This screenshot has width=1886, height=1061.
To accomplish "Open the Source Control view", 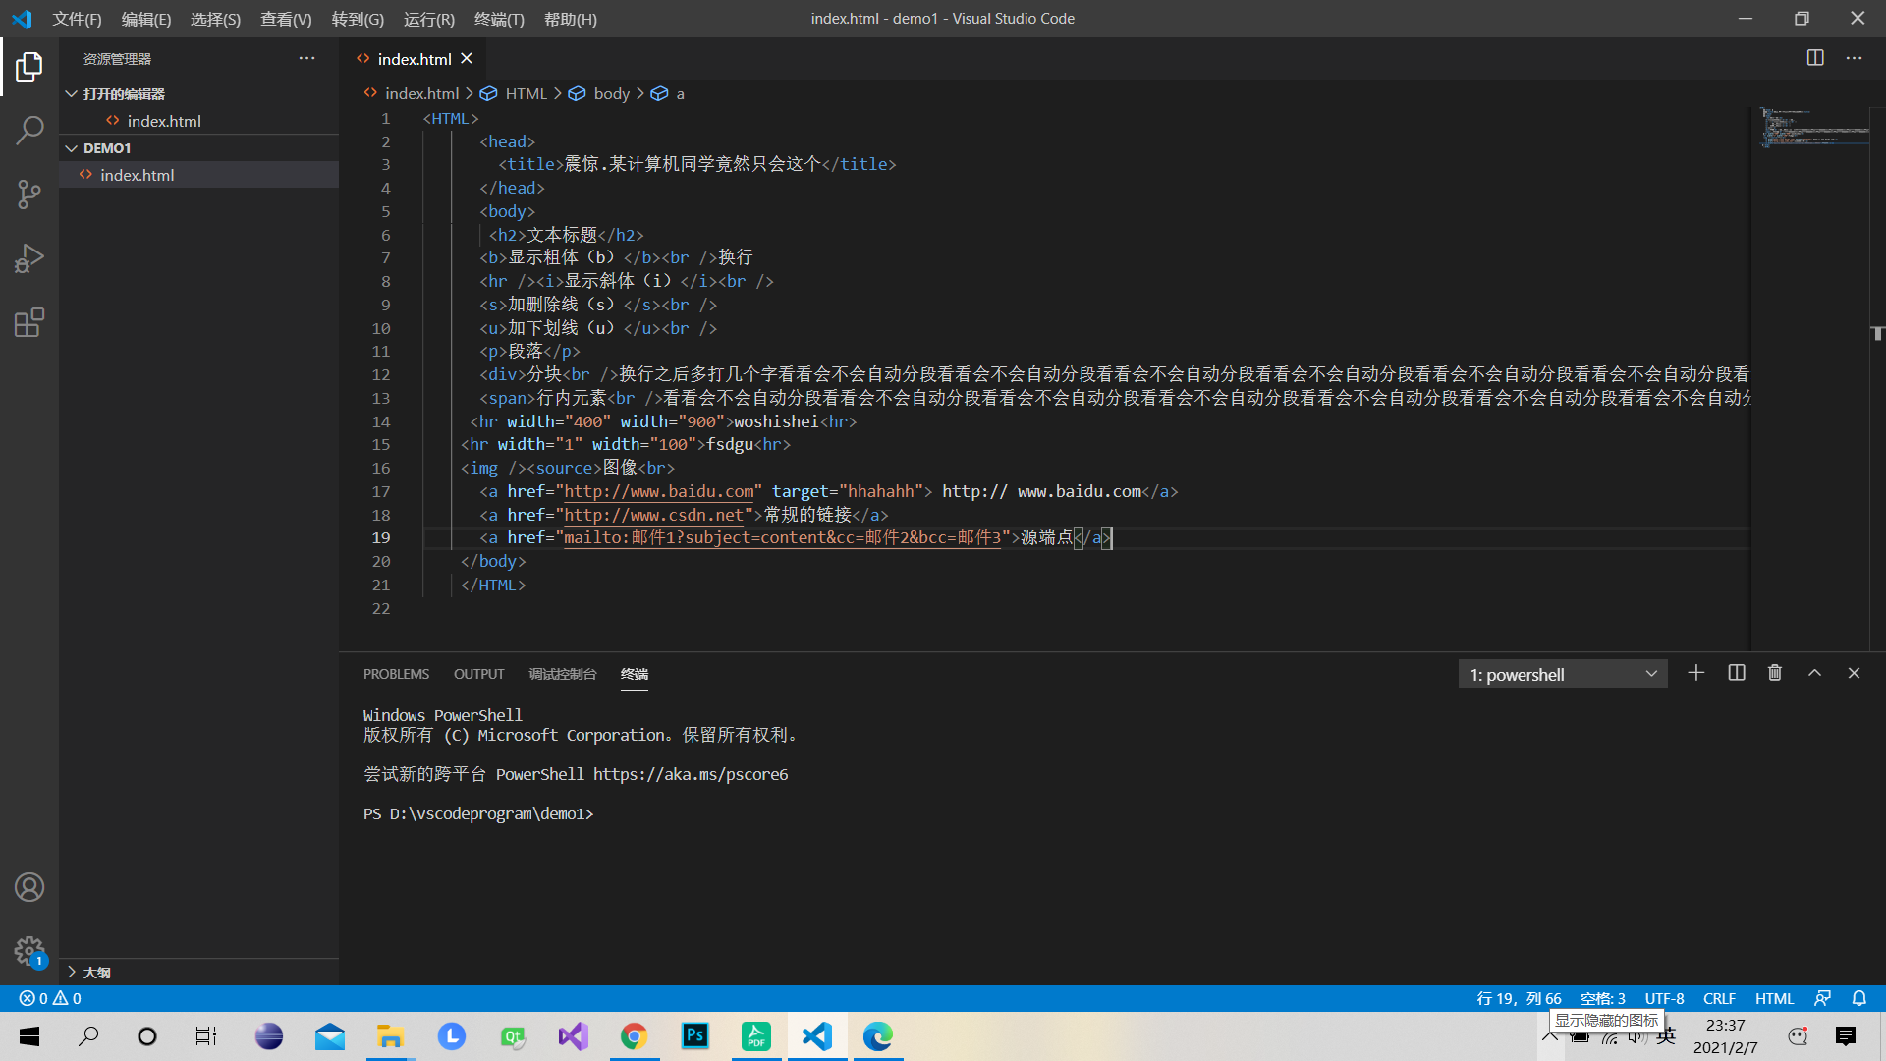I will tap(29, 195).
